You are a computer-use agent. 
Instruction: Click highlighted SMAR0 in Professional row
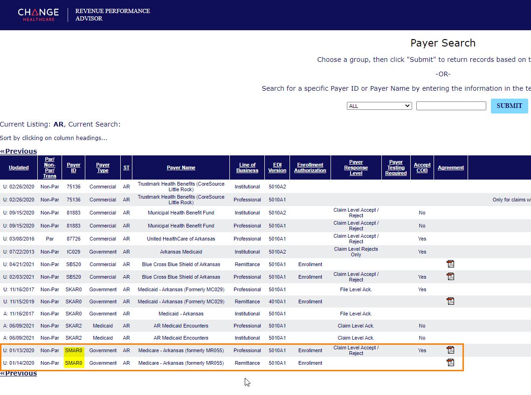coord(74,350)
